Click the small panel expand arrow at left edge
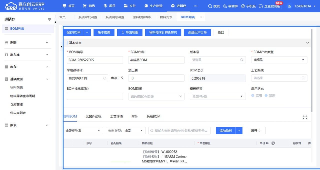Image resolution: width=320 pixels, height=170 pixels. 61,46
